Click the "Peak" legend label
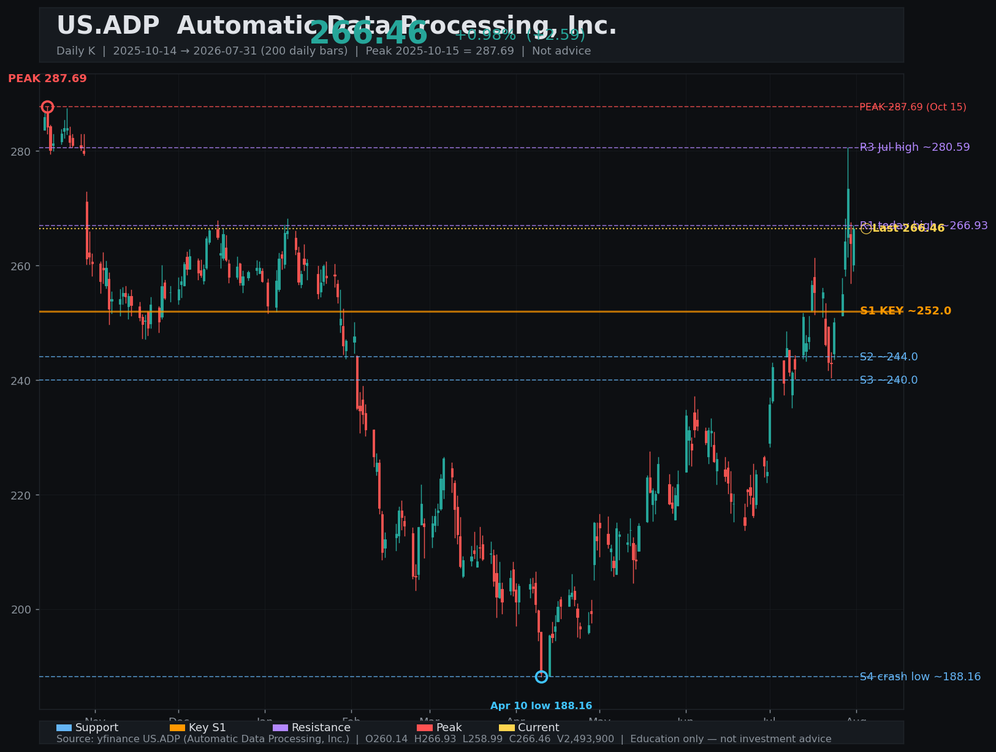Image resolution: width=996 pixels, height=752 pixels. [x=449, y=727]
